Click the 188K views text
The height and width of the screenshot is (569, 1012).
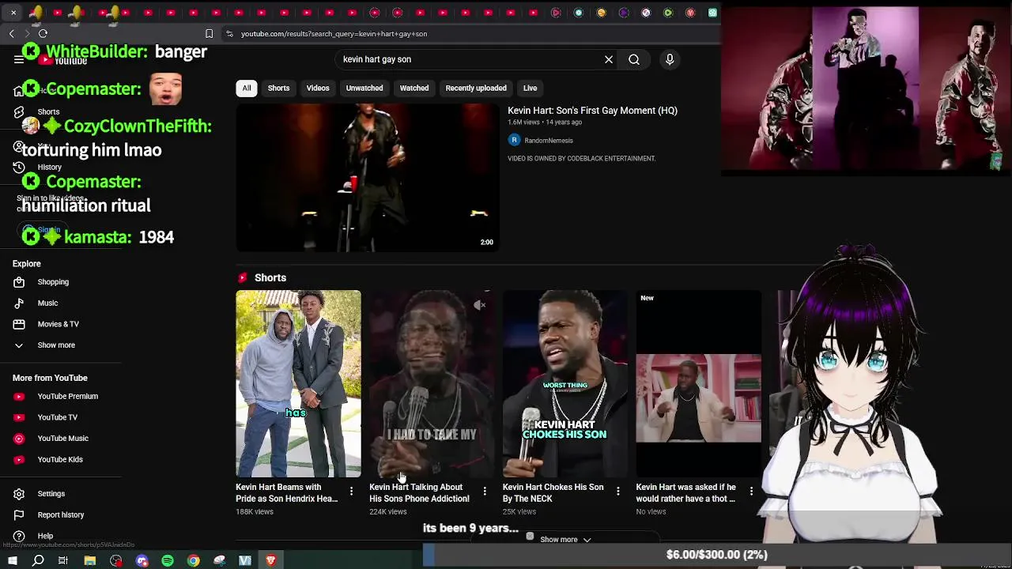coord(255,512)
